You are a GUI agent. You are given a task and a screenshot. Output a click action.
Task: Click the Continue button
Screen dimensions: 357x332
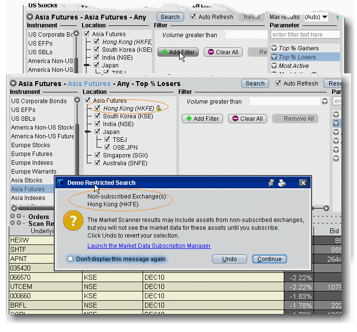point(269,259)
